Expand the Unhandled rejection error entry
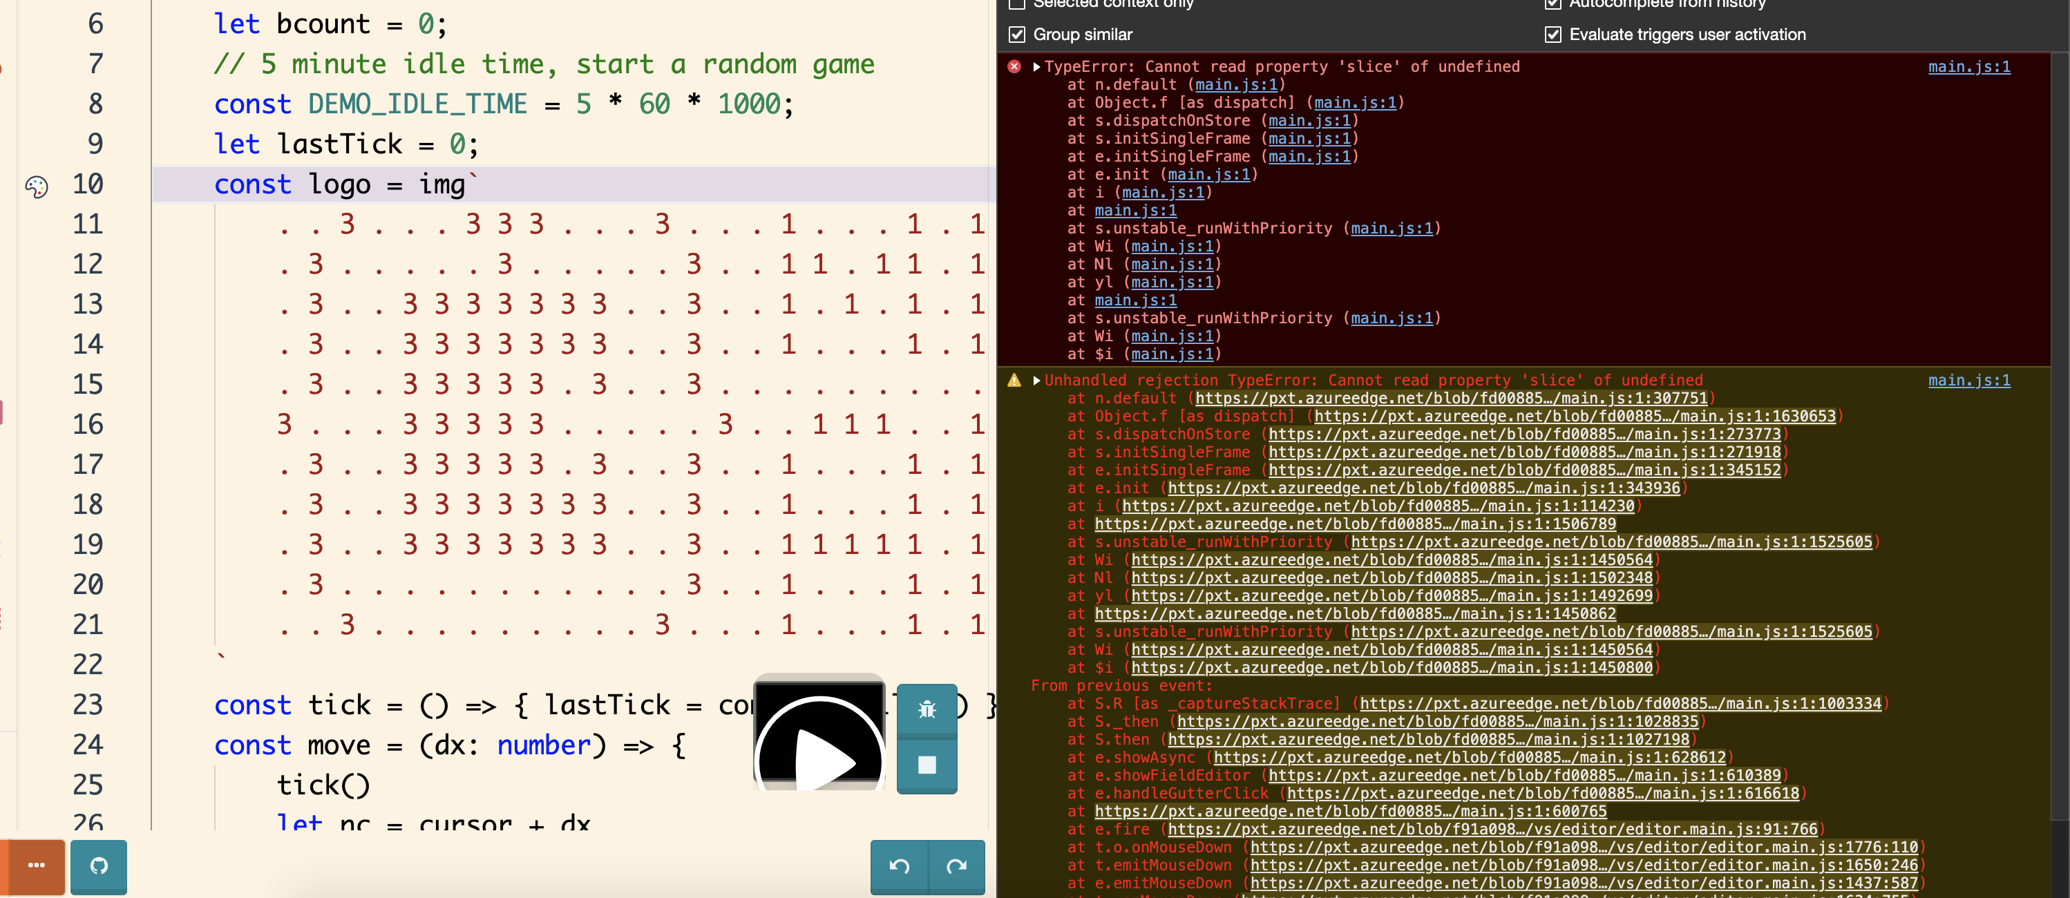2070x898 pixels. (1036, 381)
